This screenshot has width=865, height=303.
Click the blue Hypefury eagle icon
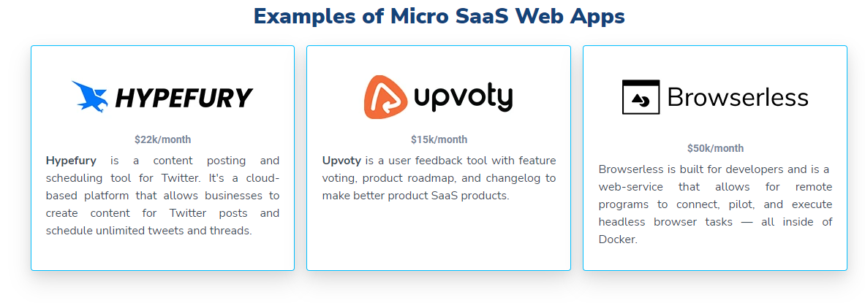(x=91, y=96)
